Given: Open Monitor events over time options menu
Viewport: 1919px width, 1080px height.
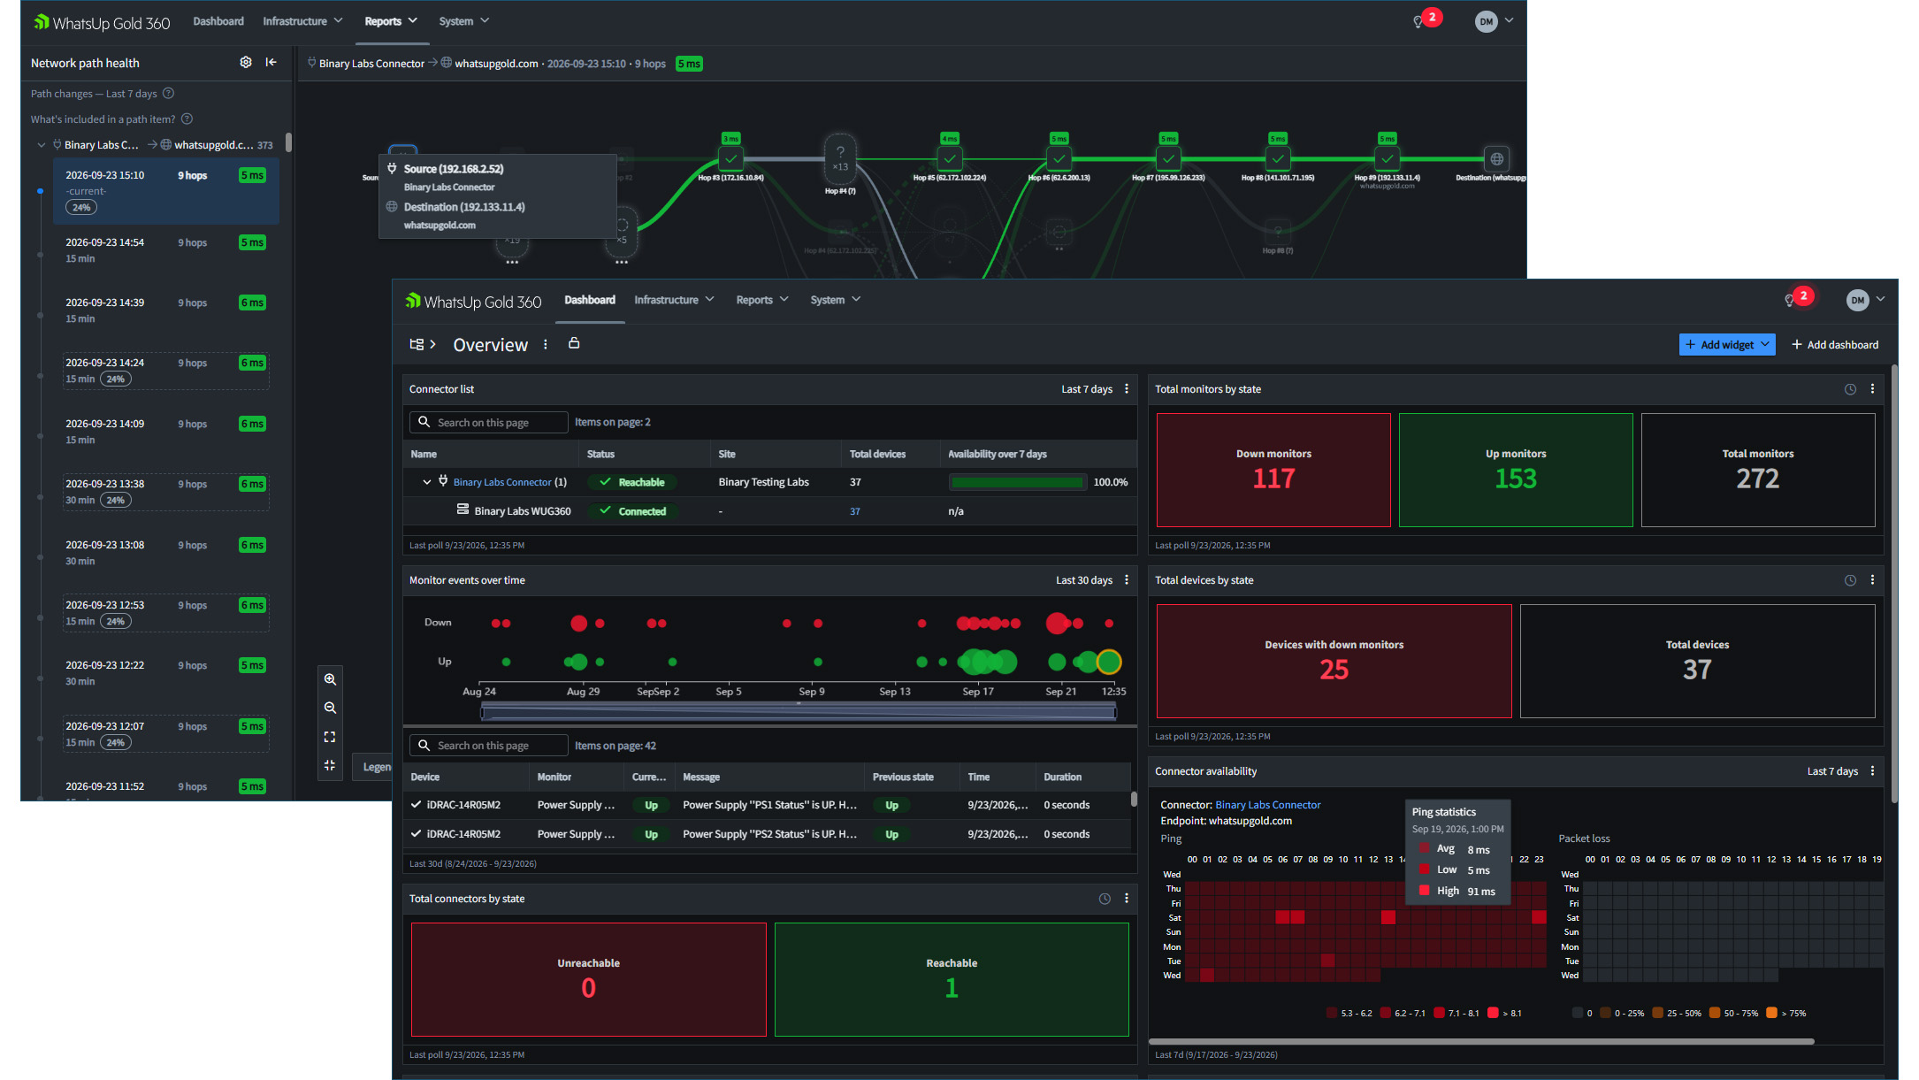Looking at the screenshot, I should click(1127, 579).
